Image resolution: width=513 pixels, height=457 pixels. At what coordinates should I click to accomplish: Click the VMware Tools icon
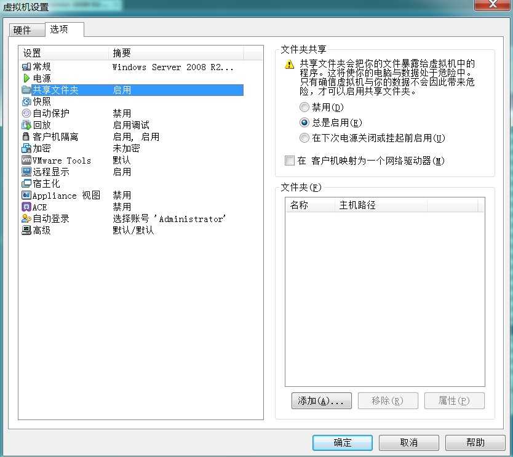pyautogui.click(x=26, y=161)
